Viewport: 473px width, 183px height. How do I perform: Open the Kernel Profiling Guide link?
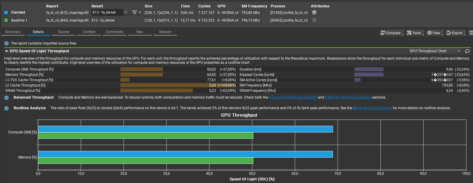pyautogui.click(x=374, y=108)
